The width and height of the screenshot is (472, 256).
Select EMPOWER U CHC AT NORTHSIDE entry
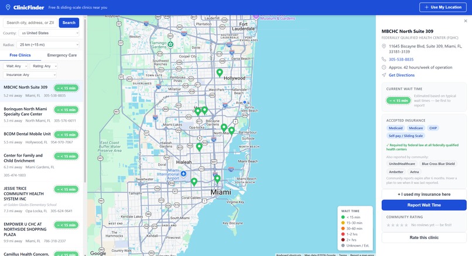point(41,232)
